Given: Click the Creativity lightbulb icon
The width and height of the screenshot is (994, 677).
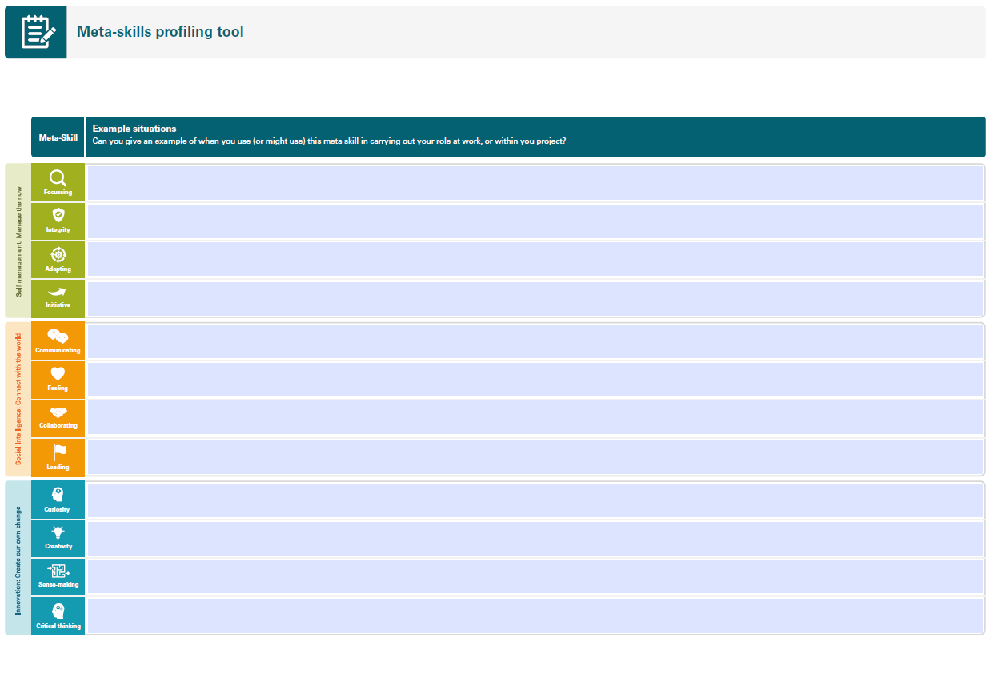Looking at the screenshot, I should point(58,532).
